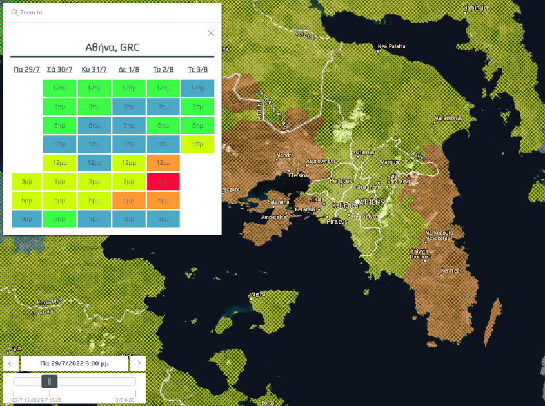
Task: Select the Τρ 2/8 day header
Action: coord(162,70)
